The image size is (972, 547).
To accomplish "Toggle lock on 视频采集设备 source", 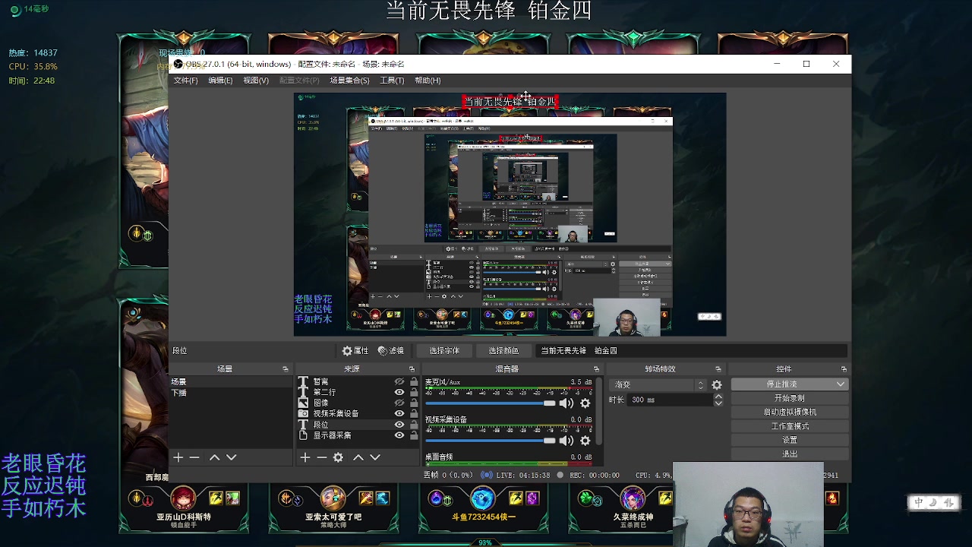I will tap(414, 413).
